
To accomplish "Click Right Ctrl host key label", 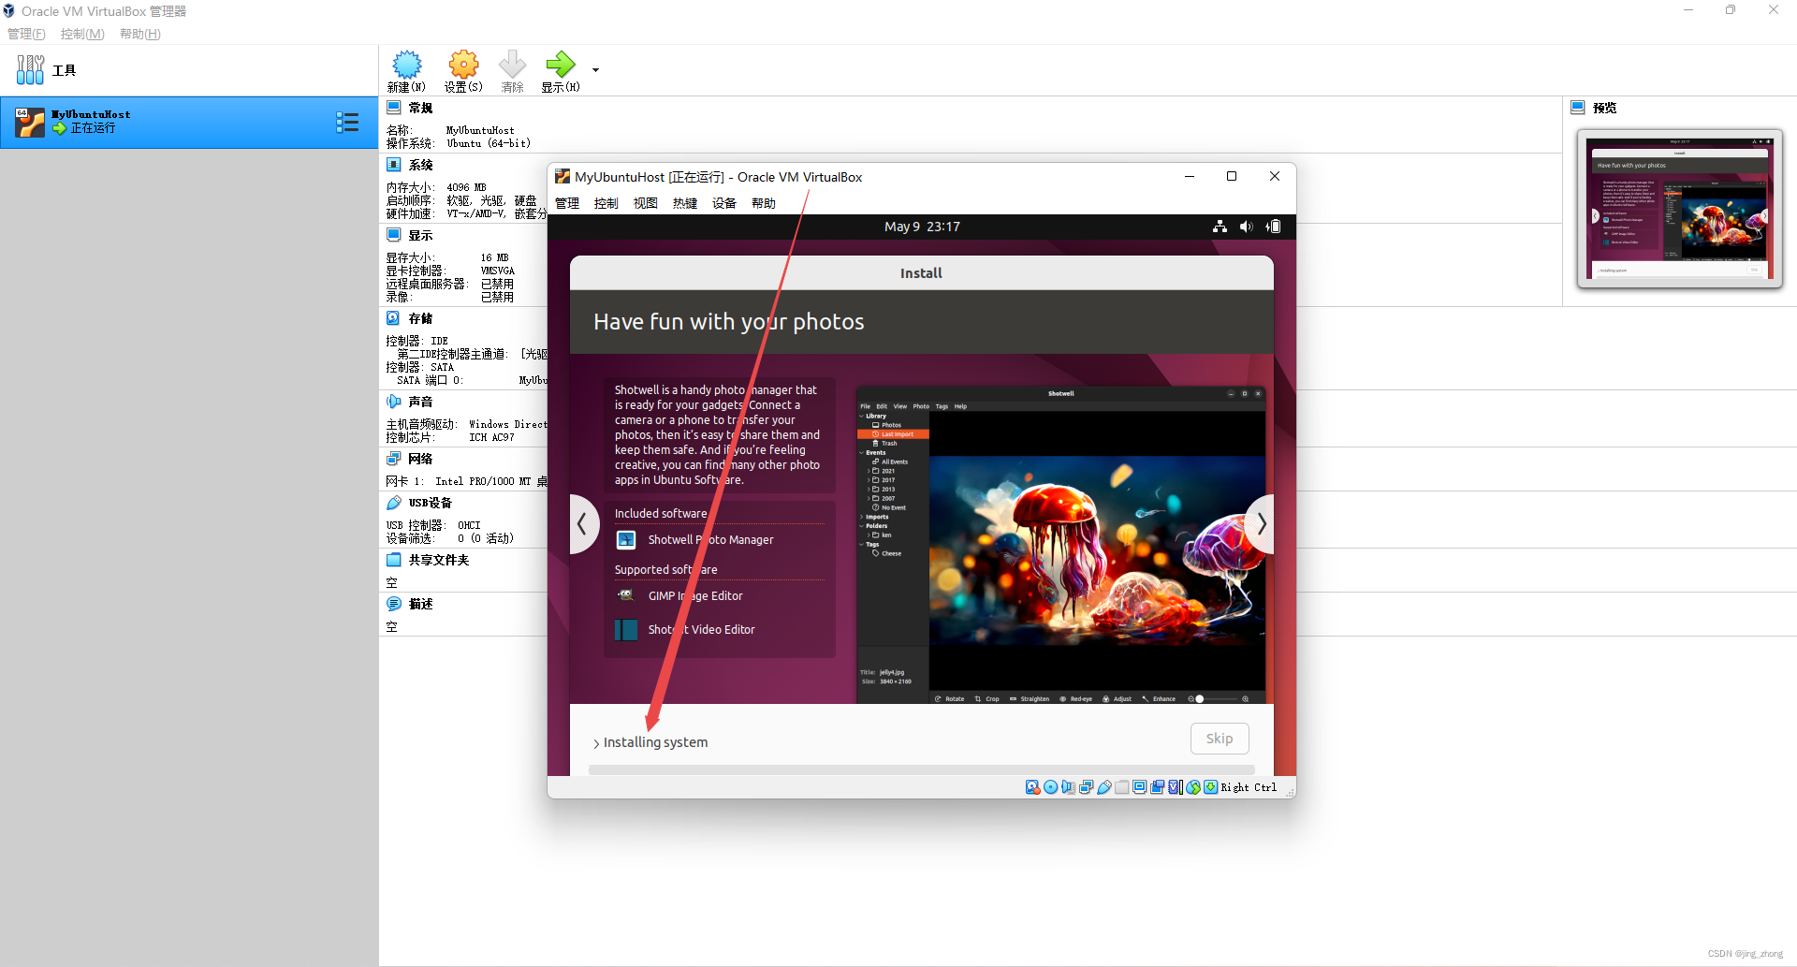I will (1249, 787).
